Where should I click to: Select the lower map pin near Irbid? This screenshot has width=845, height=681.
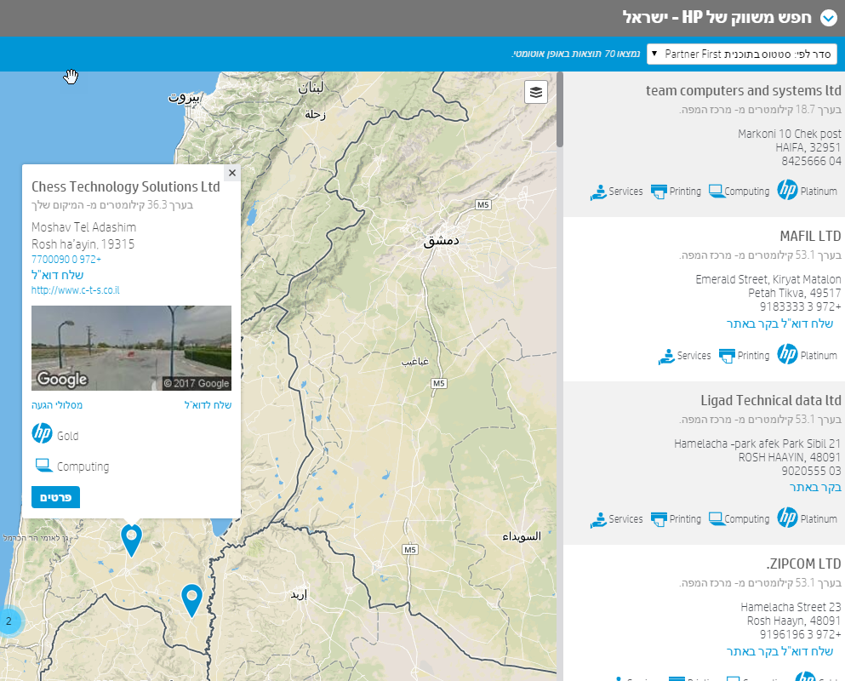191,600
